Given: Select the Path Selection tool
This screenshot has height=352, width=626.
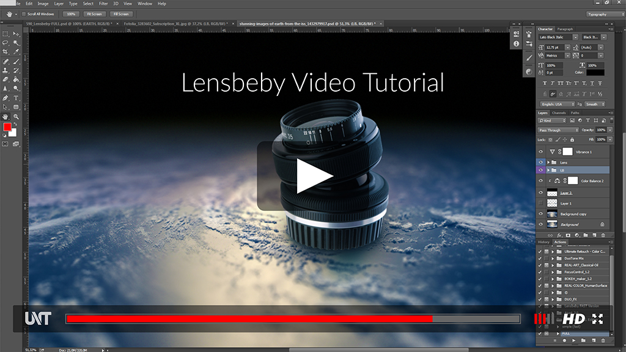Looking at the screenshot, I should pos(5,107).
